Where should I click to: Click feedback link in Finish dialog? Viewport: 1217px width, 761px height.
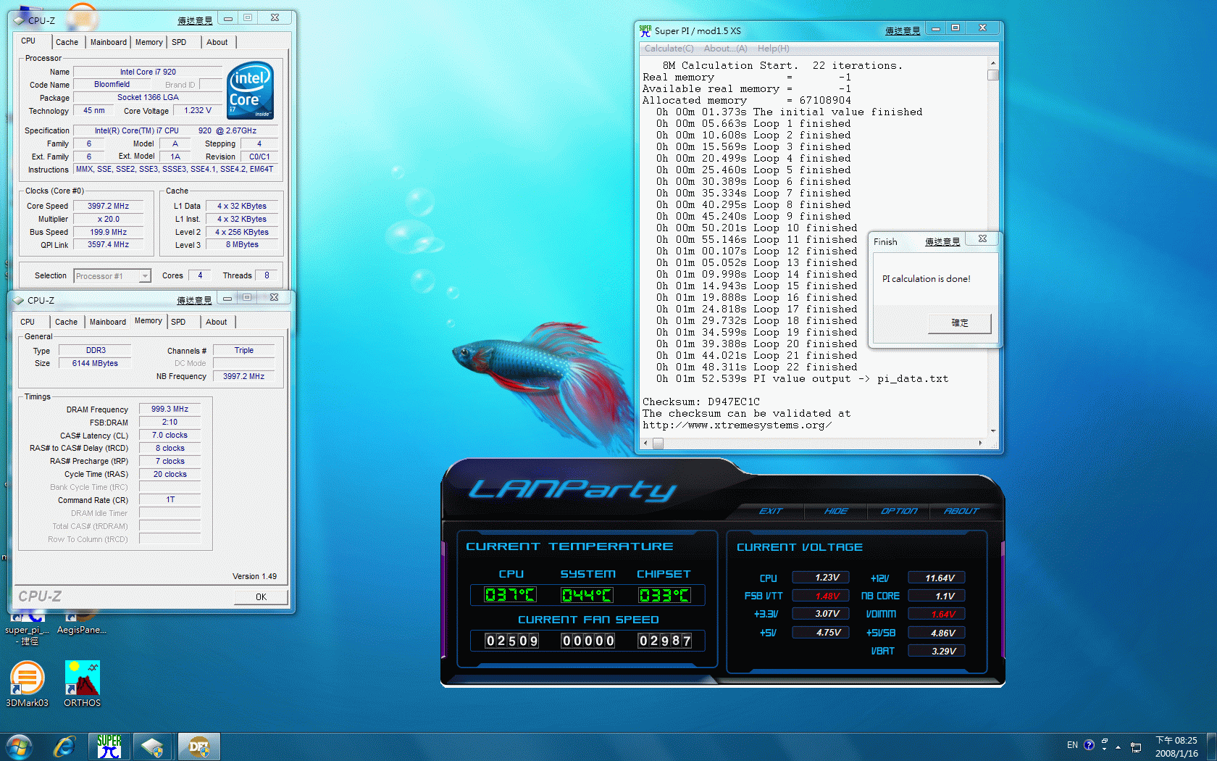tap(942, 242)
